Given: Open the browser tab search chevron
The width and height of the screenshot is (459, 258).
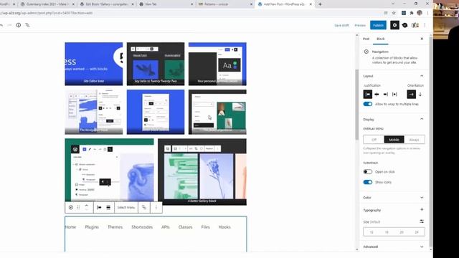Looking at the screenshot, I should 393,4.
